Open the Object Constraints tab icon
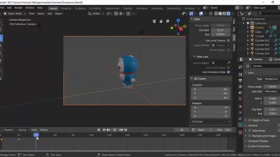Image resolution: width=280 pixels, height=157 pixels. pyautogui.click(x=240, y=119)
